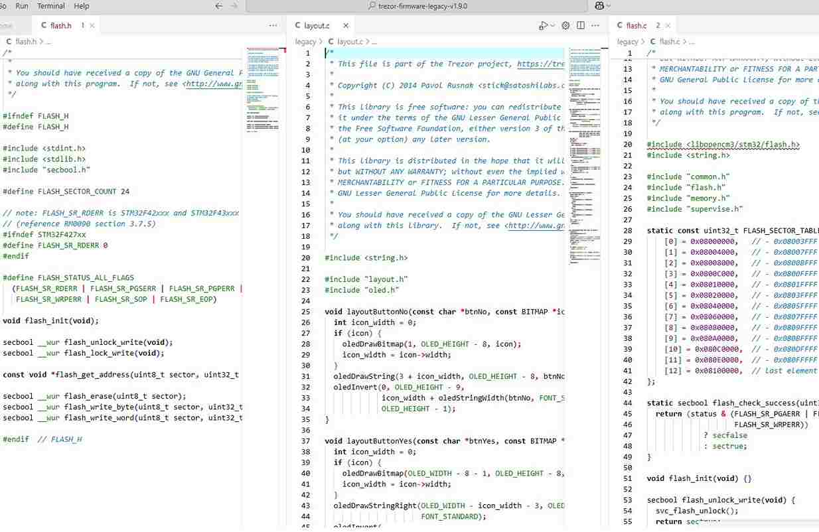
Task: Open the Terminal menu
Action: point(51,6)
